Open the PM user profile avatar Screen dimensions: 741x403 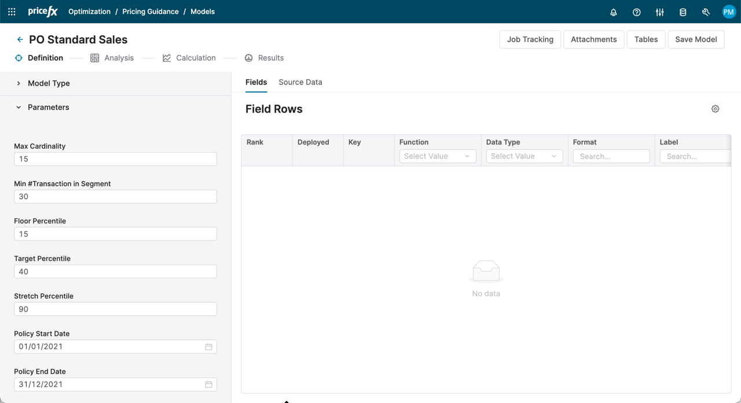point(728,12)
